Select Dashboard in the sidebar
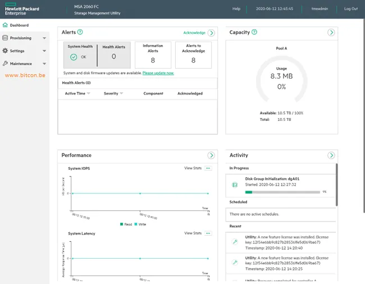This screenshot has height=284, width=365. [x=19, y=25]
